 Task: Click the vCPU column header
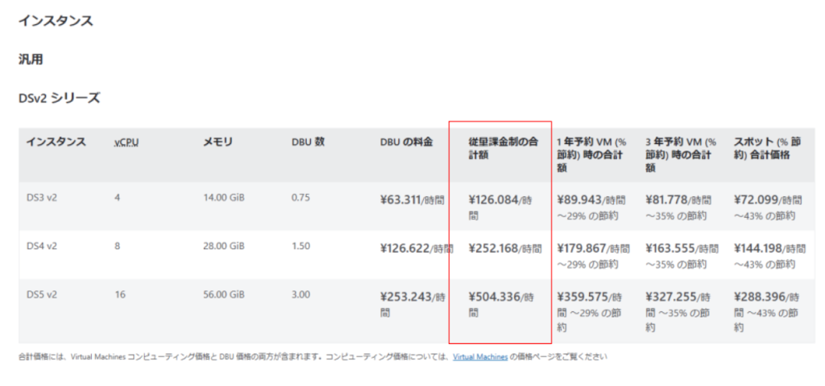tap(126, 142)
